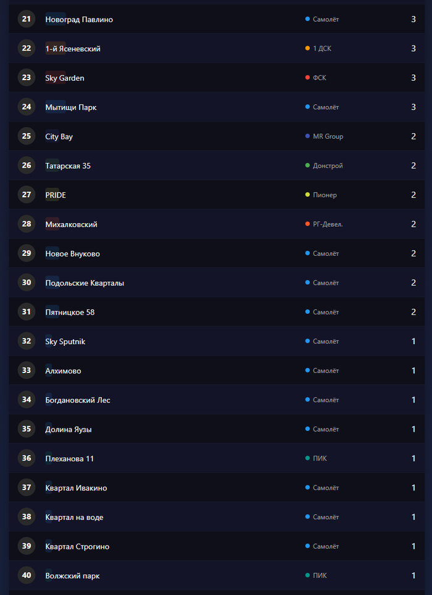This screenshot has height=595, width=432.
Task: Click the orange dot beside 1 ДСК
Action: 307,49
